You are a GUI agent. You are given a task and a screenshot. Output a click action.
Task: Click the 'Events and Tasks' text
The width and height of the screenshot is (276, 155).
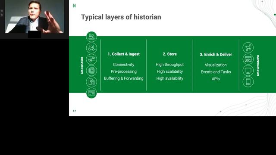pos(216,72)
